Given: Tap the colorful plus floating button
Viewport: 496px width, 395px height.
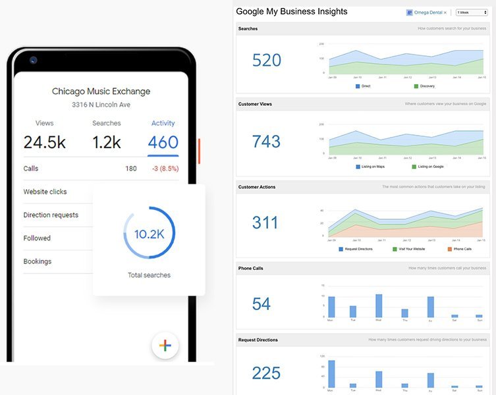Looking at the screenshot, I should (165, 346).
